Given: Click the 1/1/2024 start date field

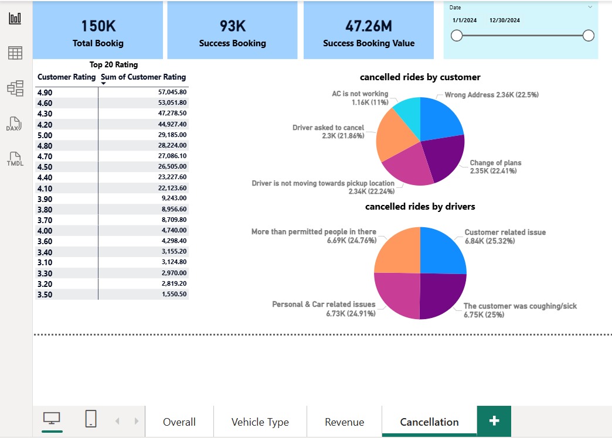Looking at the screenshot, I should click(464, 20).
